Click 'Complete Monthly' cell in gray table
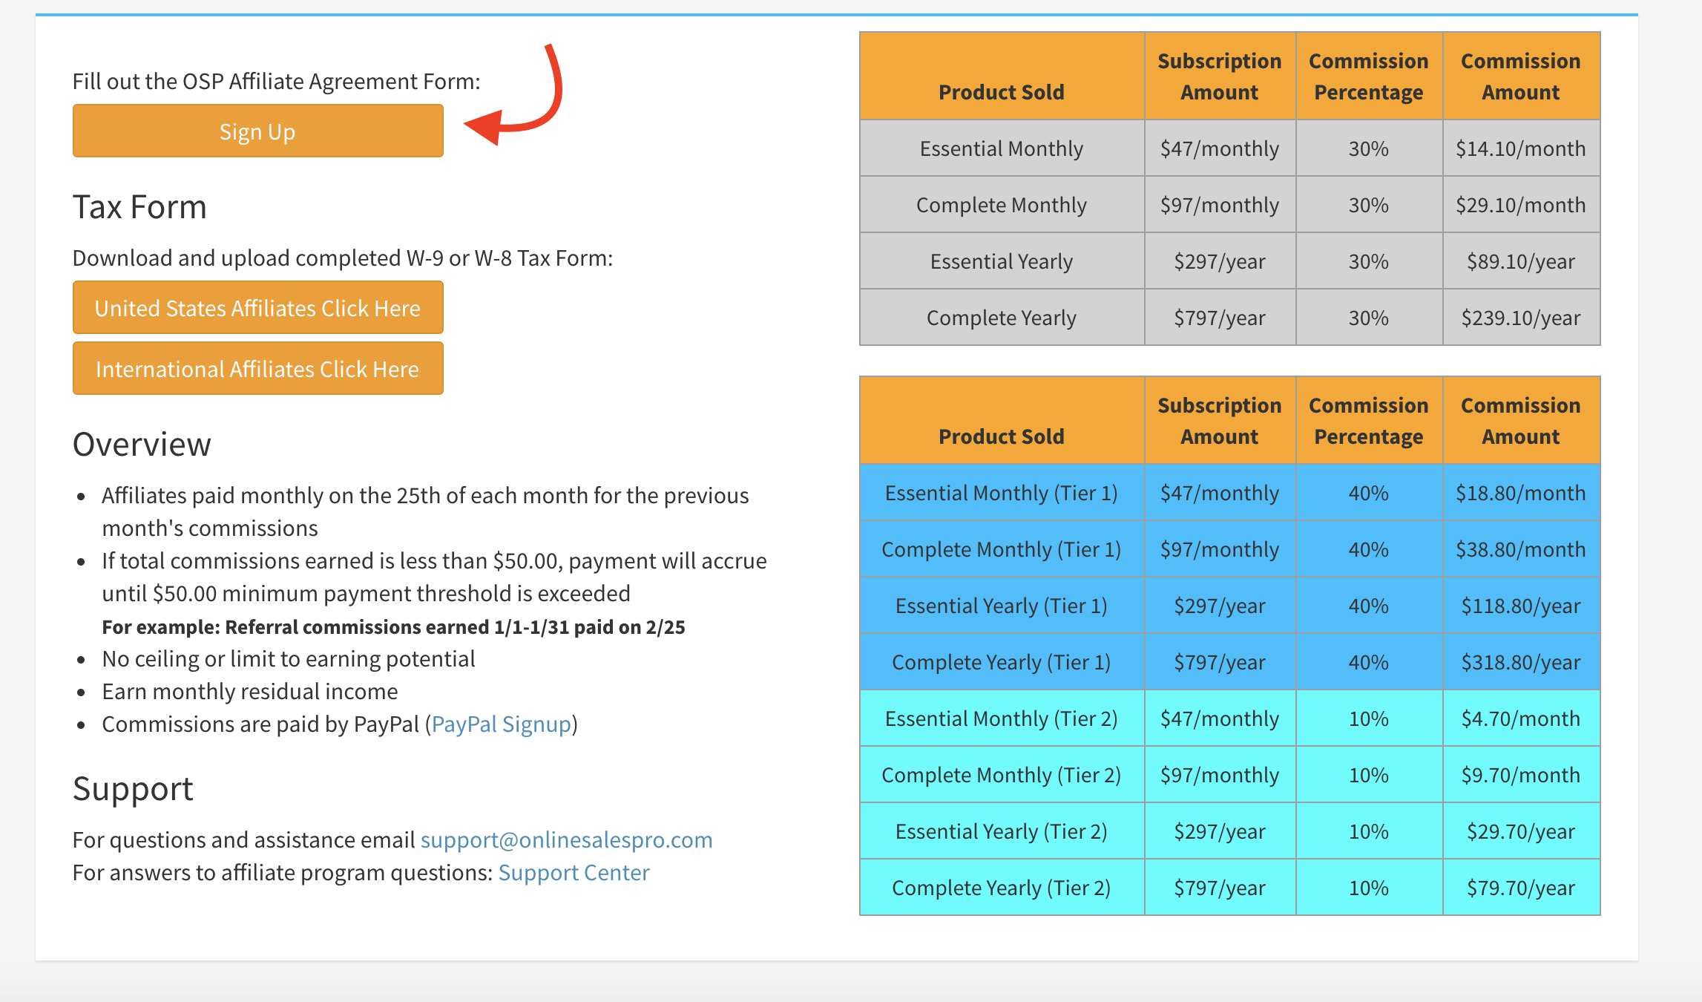This screenshot has height=1002, width=1702. 1002,205
